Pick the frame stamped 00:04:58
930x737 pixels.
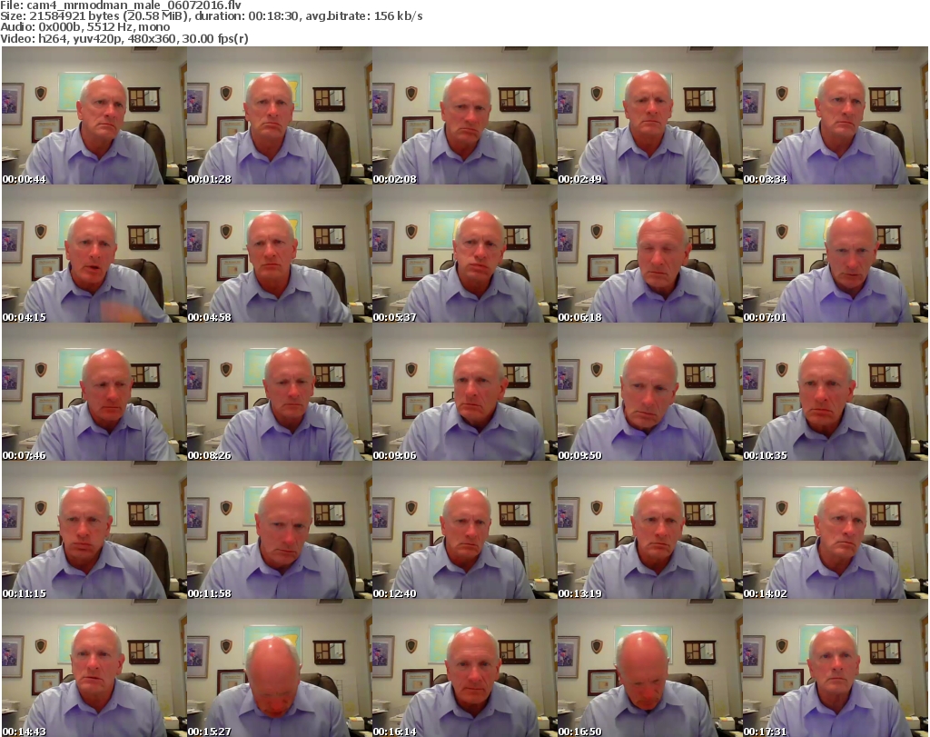[280, 254]
